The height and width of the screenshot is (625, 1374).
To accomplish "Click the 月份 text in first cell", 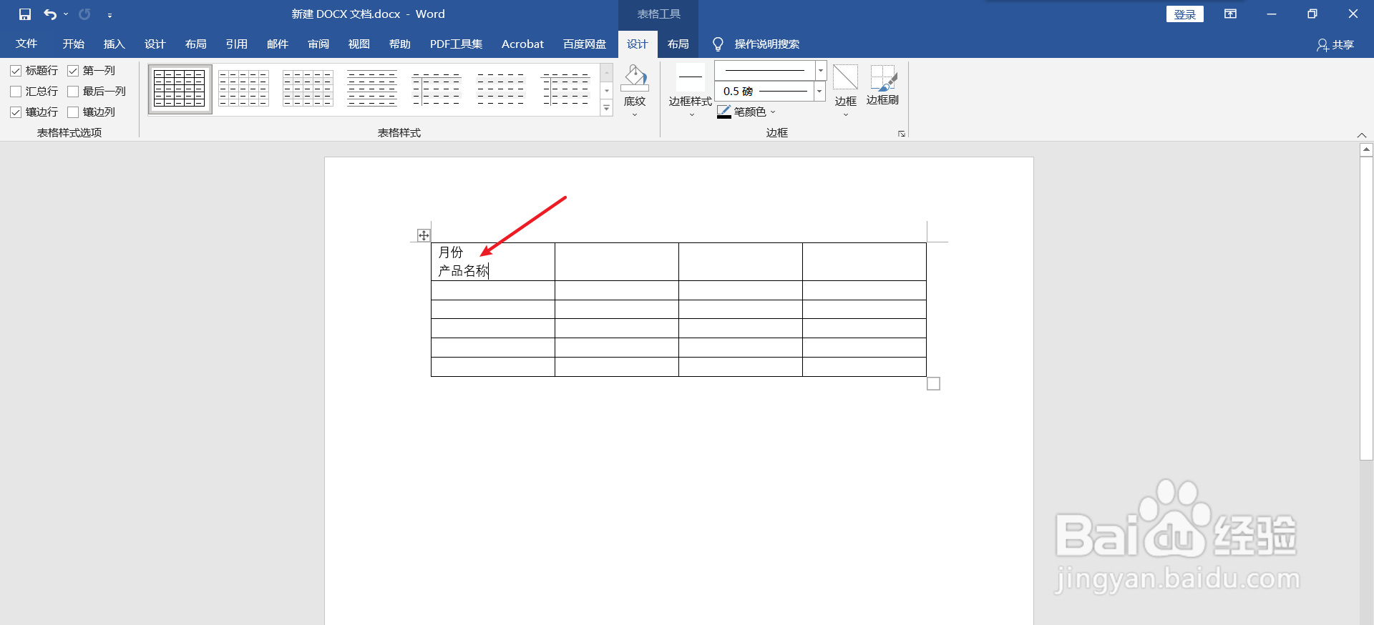I will click(x=451, y=252).
